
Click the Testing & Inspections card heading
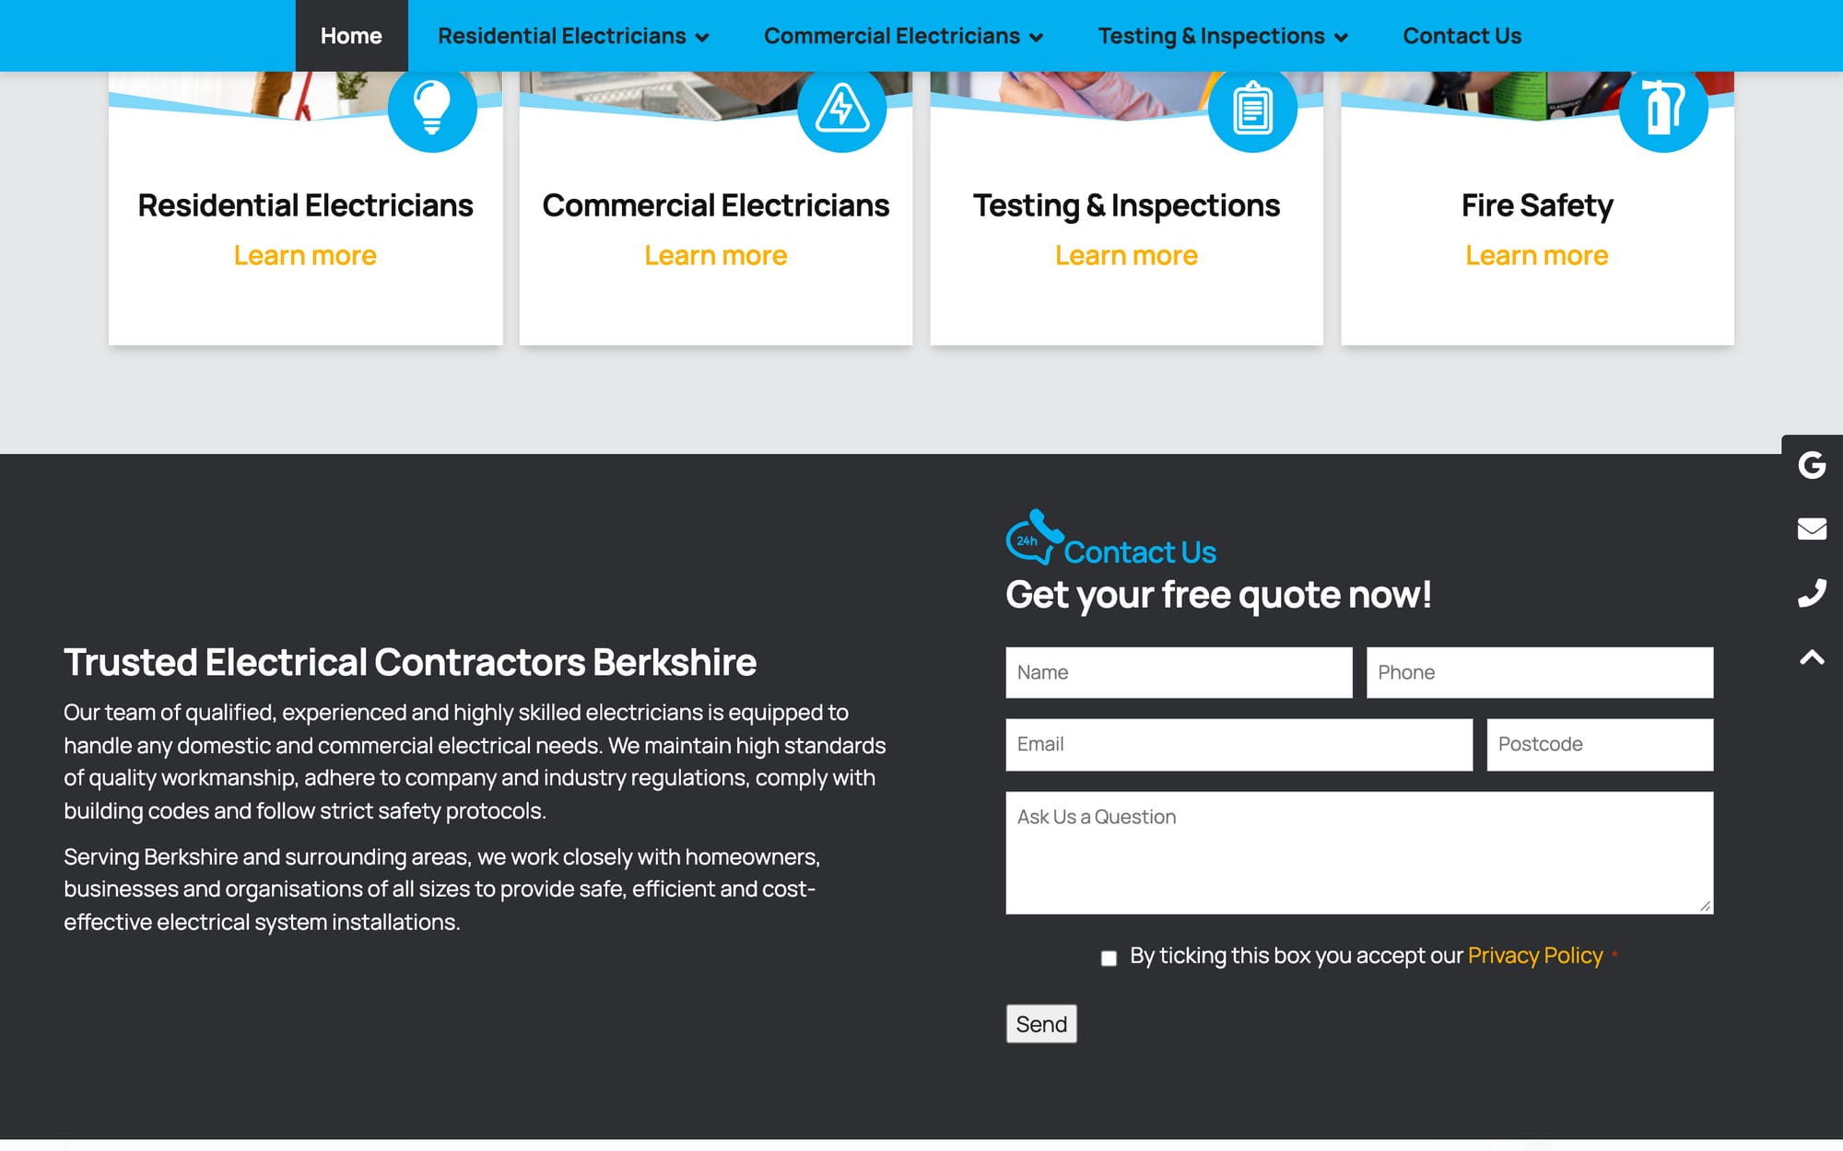pyautogui.click(x=1126, y=205)
